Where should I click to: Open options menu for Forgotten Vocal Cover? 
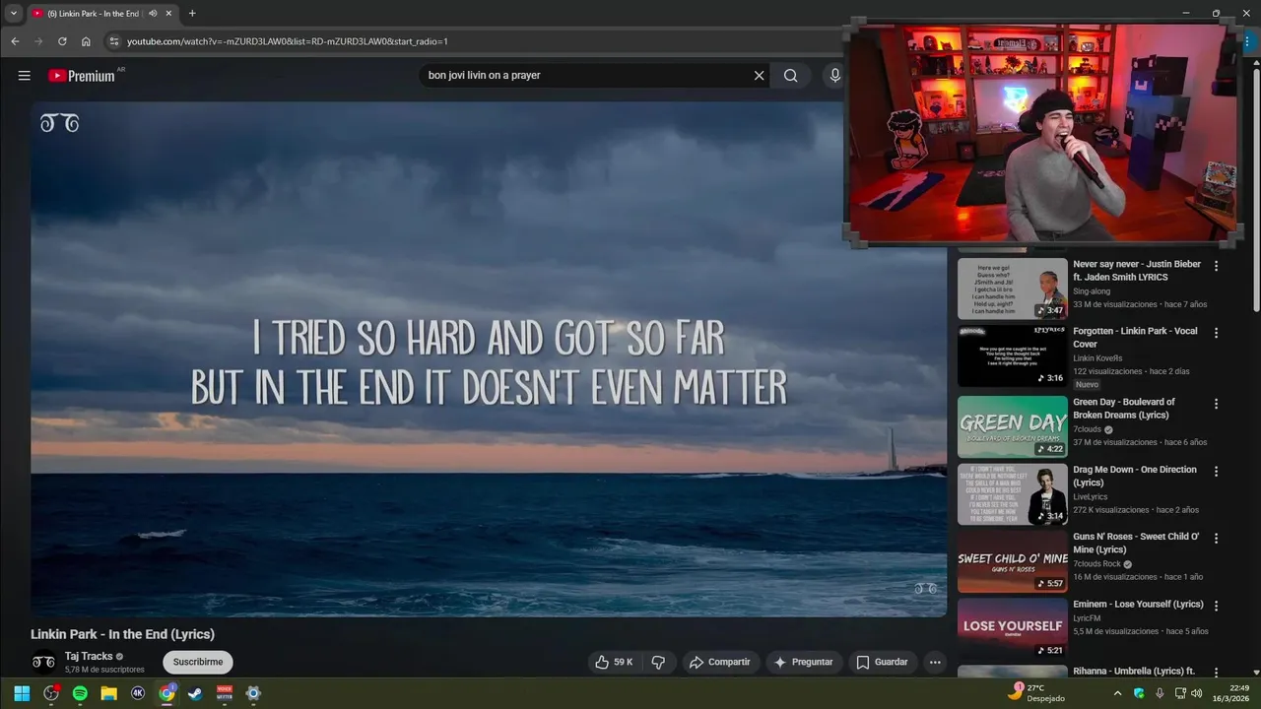coord(1216,333)
